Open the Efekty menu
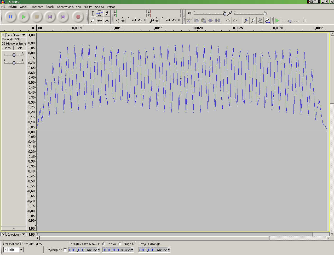 pos(88,7)
